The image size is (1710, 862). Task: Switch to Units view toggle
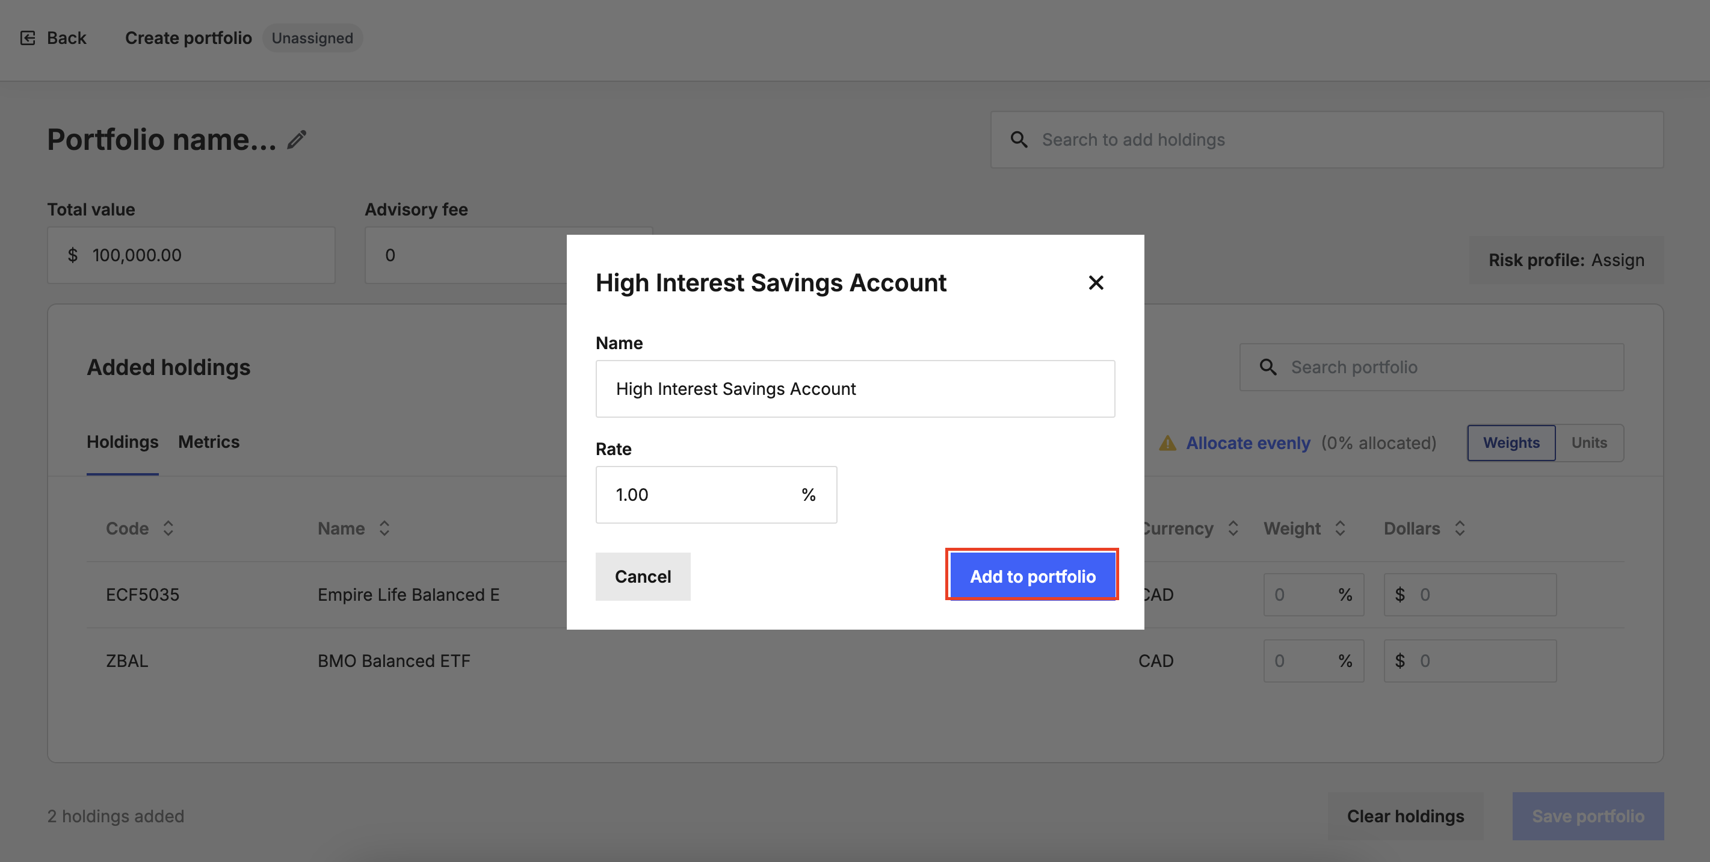tap(1589, 443)
